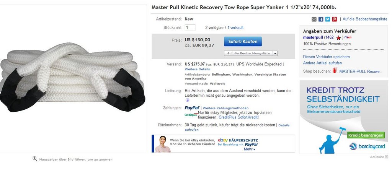Click the magnifier zoom icon below image

[x=35, y=159]
